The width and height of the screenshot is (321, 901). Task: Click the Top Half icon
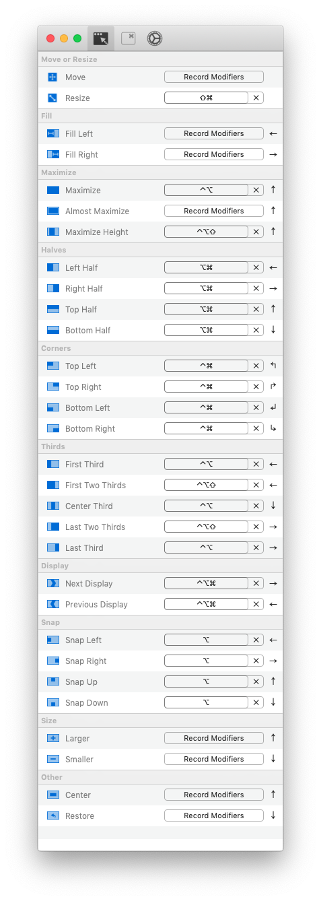[x=53, y=309]
